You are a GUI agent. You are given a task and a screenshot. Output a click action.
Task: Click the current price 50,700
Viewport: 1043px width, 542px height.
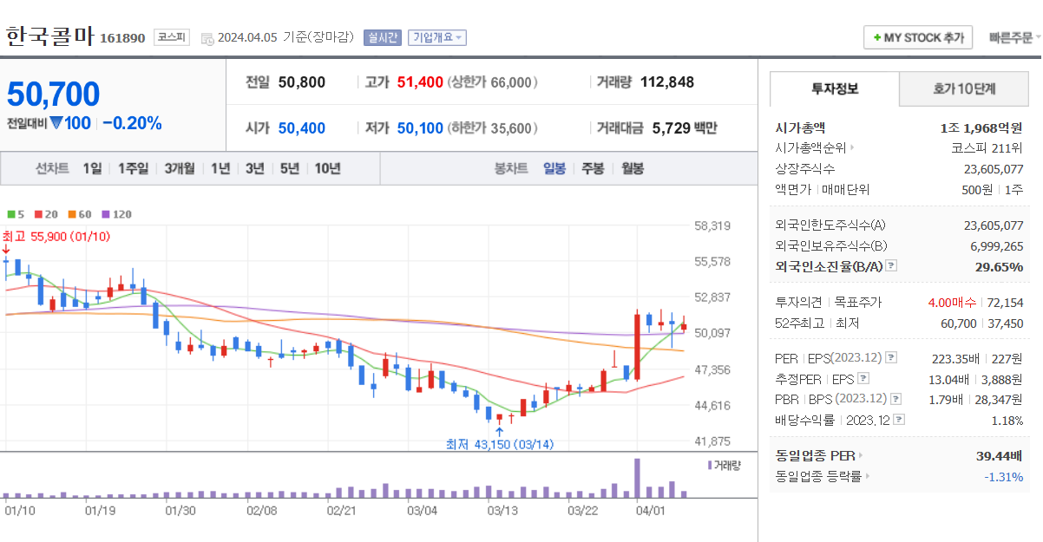[54, 94]
